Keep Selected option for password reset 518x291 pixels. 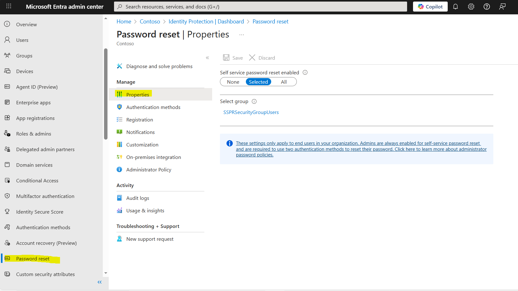click(258, 81)
